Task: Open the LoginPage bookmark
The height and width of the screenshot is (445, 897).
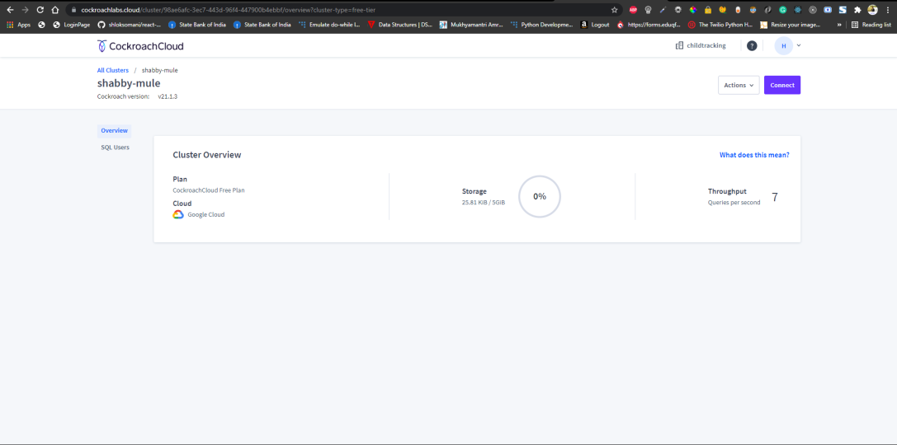Action: (72, 25)
